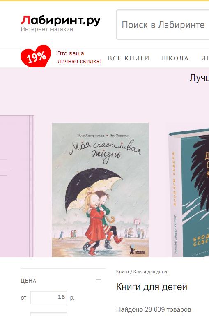The height and width of the screenshot is (316, 209).
Task: Click 'Интернет-магазин' subtitle under the logo
Action: click(47, 29)
